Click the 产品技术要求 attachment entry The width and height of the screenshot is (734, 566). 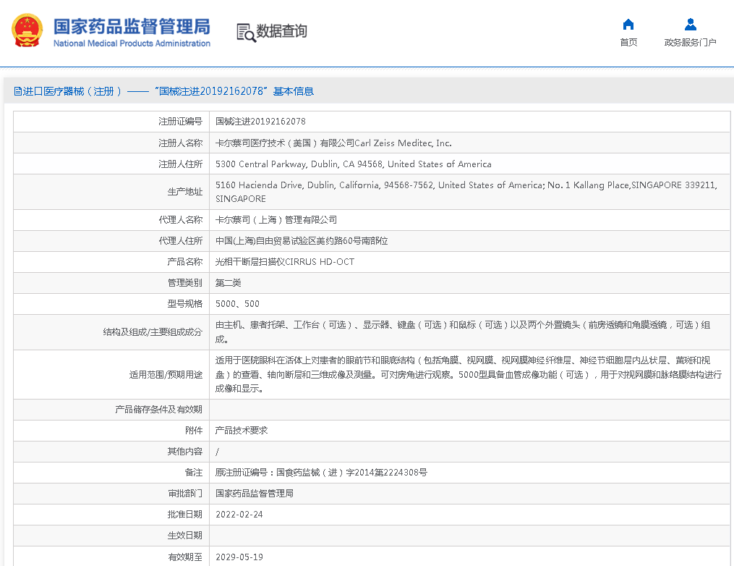point(242,431)
